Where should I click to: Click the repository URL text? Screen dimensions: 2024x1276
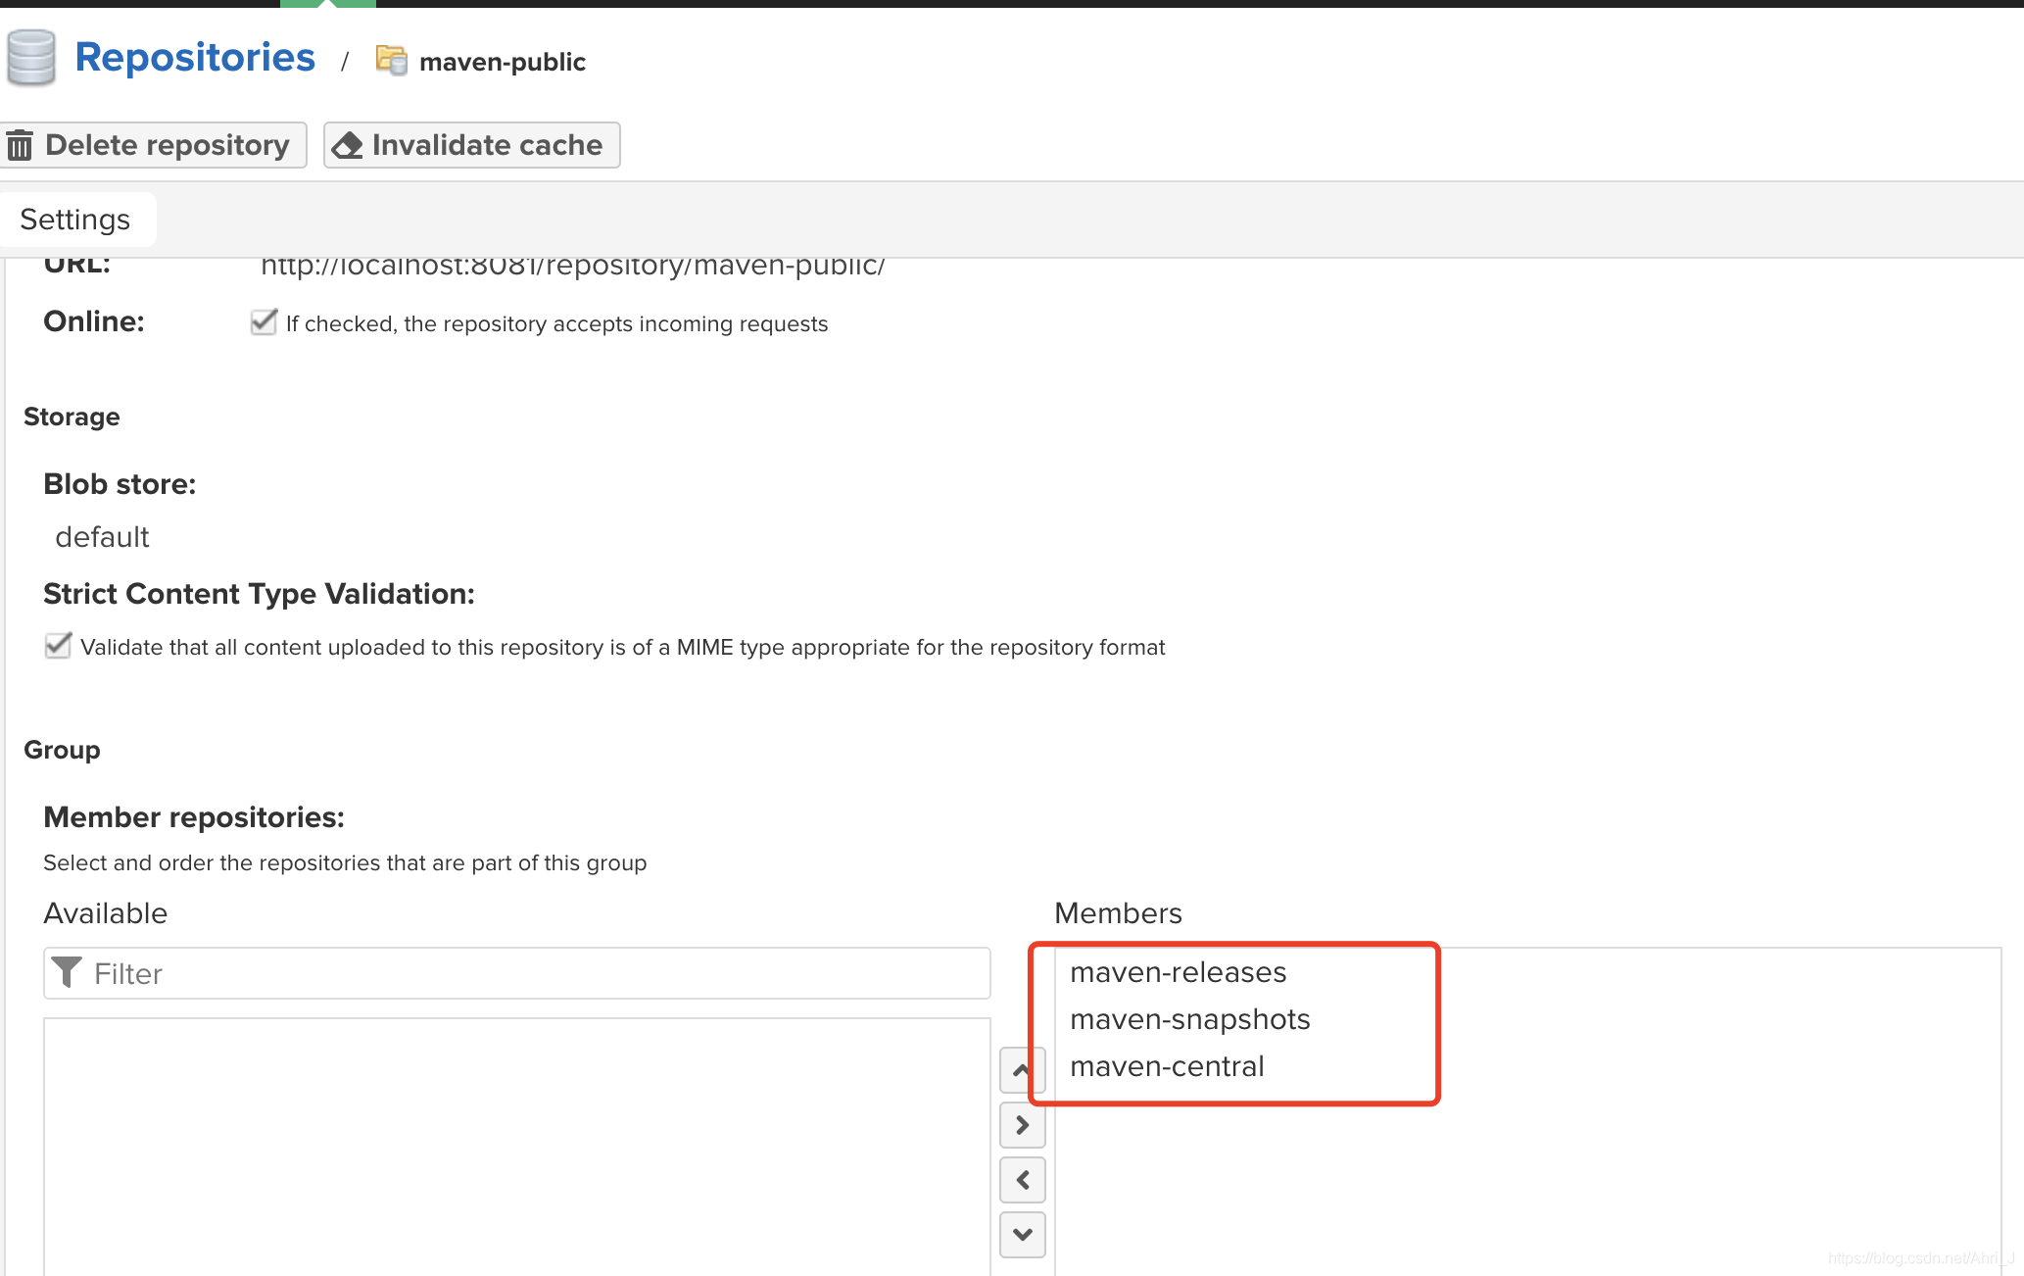tap(573, 266)
